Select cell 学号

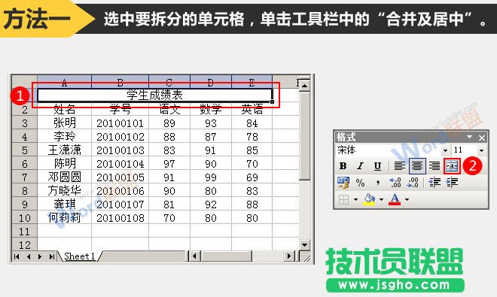click(120, 110)
